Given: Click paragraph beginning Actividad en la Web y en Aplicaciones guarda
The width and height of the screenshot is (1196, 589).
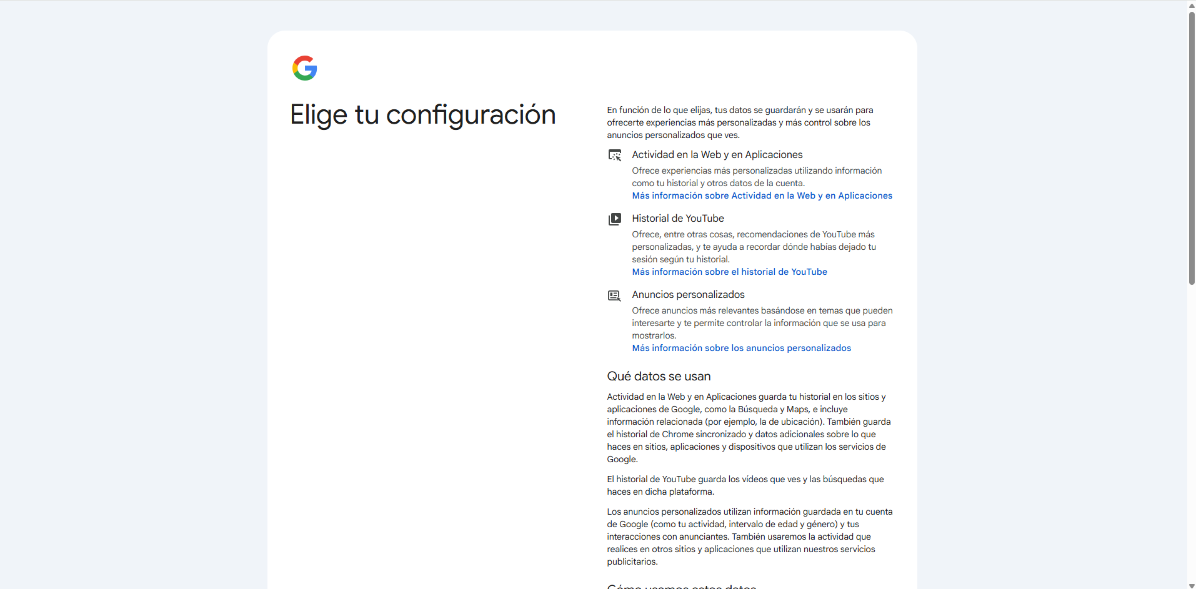Looking at the screenshot, I should tap(749, 428).
